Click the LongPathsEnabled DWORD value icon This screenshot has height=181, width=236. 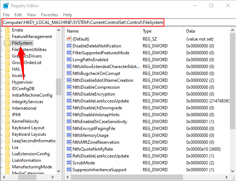point(69,60)
